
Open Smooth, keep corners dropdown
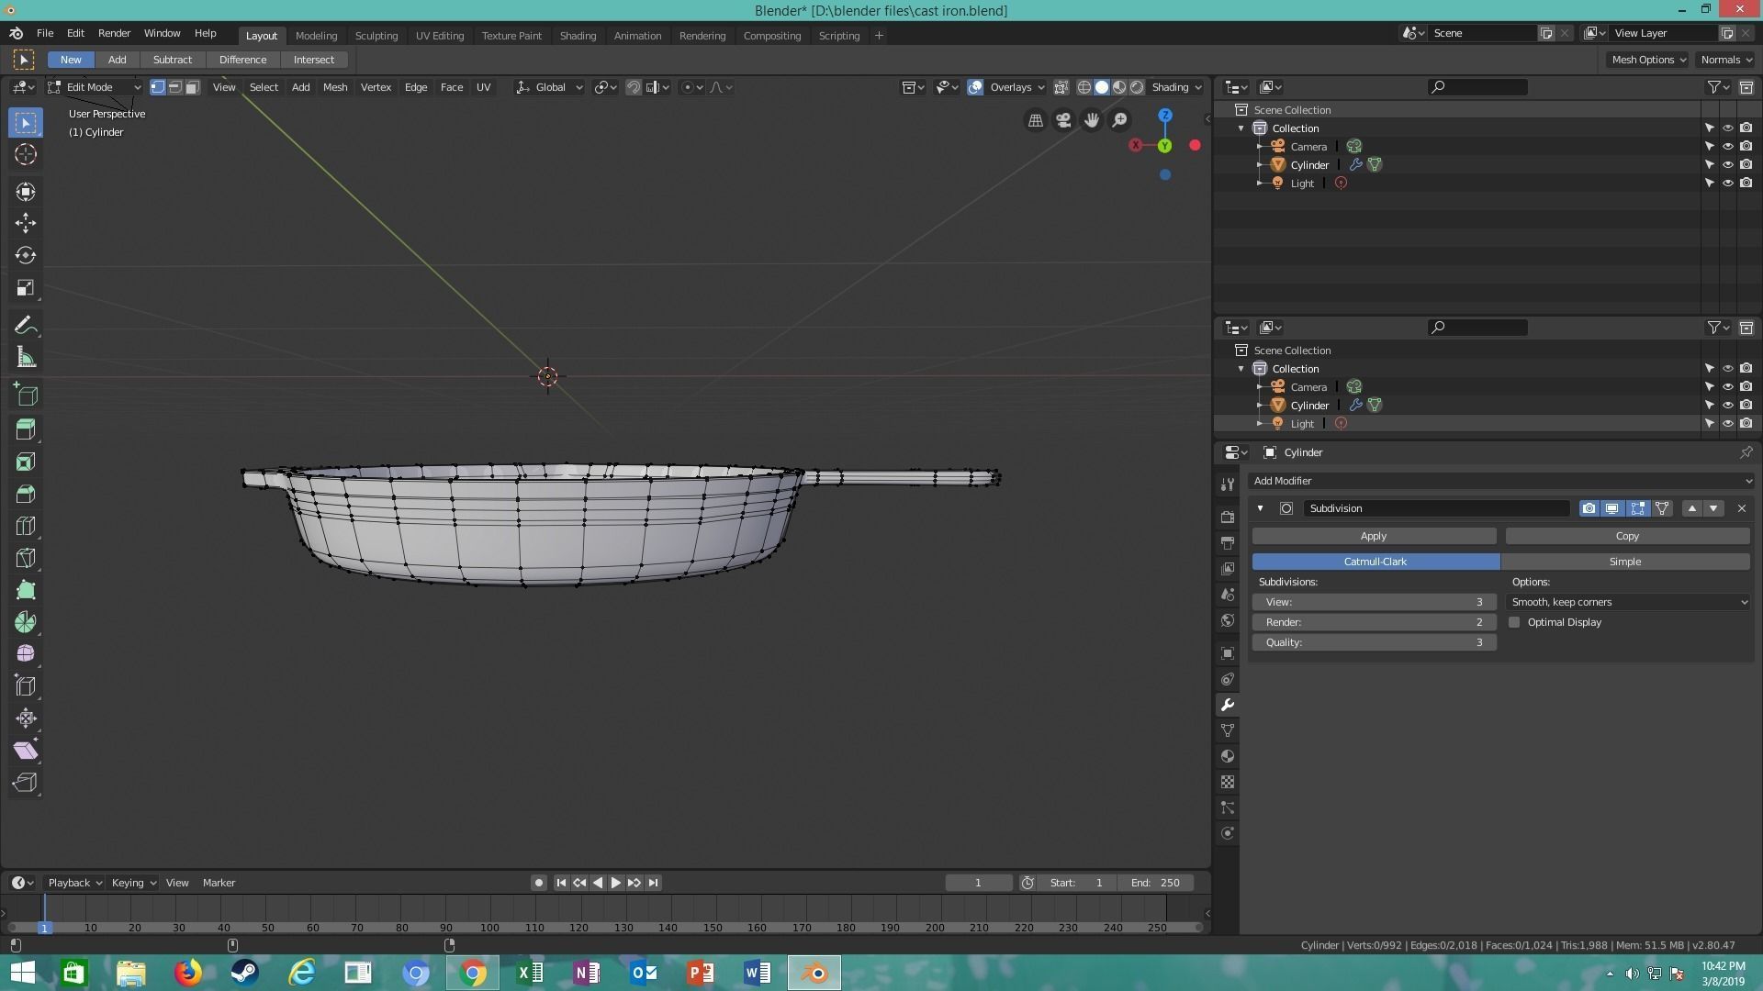click(1629, 602)
